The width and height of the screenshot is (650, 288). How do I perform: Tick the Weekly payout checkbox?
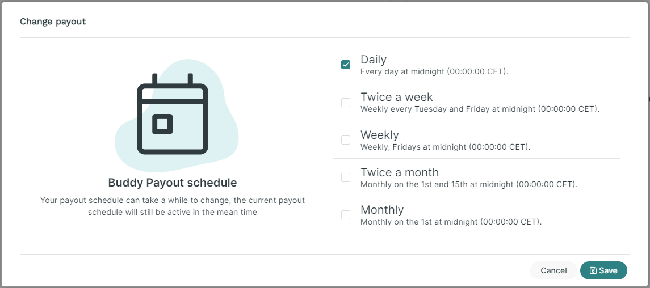346,140
